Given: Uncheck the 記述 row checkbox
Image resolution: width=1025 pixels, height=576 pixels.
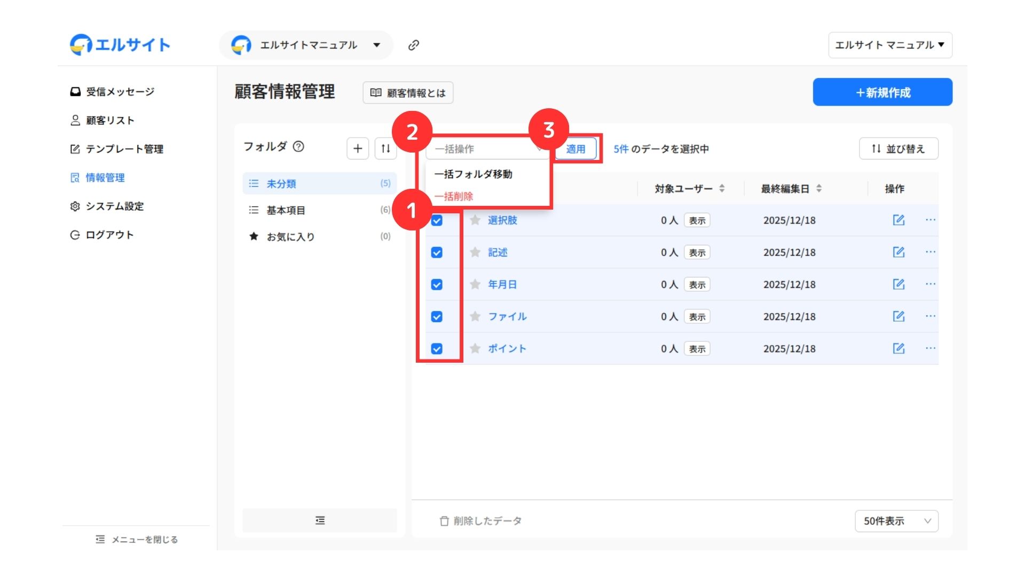Looking at the screenshot, I should point(437,252).
